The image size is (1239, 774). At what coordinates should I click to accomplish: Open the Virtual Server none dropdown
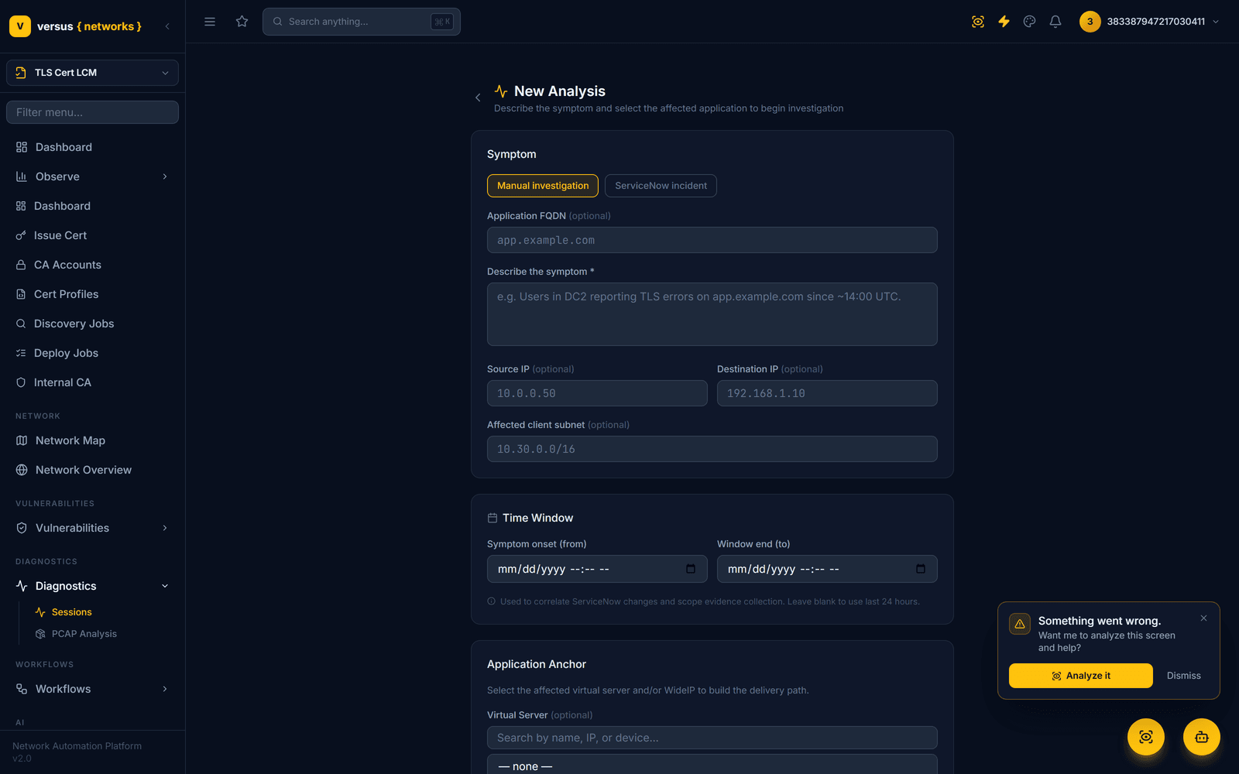click(712, 765)
